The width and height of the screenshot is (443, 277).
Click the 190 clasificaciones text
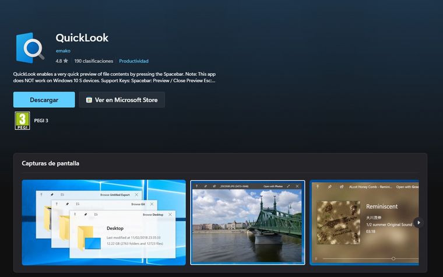click(93, 61)
